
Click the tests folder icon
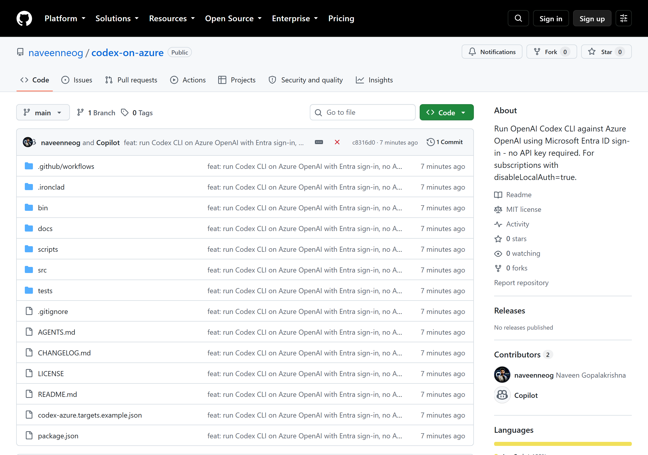[x=29, y=290]
